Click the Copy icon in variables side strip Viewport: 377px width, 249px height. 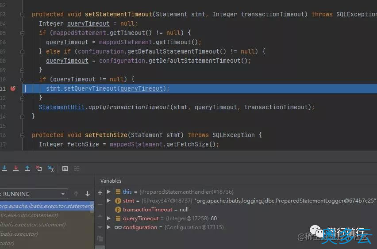(100, 238)
